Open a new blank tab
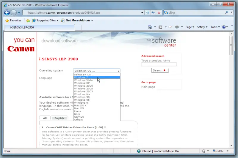 point(78,28)
